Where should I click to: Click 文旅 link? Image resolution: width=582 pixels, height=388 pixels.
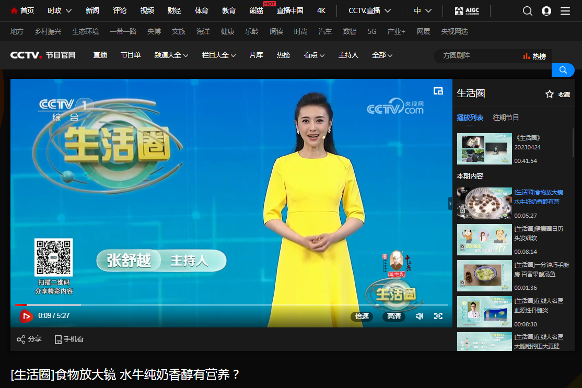(x=179, y=31)
